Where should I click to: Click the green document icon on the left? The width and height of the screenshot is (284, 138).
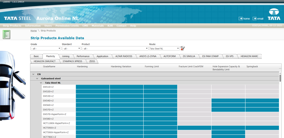click(x=7, y=34)
